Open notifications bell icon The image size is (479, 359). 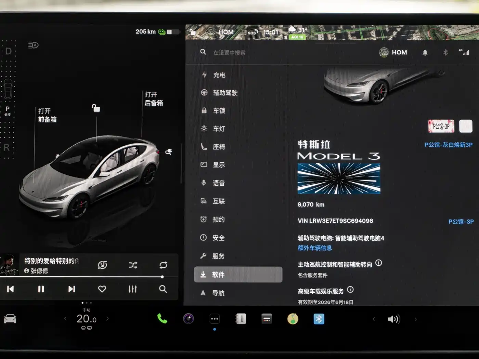click(x=425, y=53)
